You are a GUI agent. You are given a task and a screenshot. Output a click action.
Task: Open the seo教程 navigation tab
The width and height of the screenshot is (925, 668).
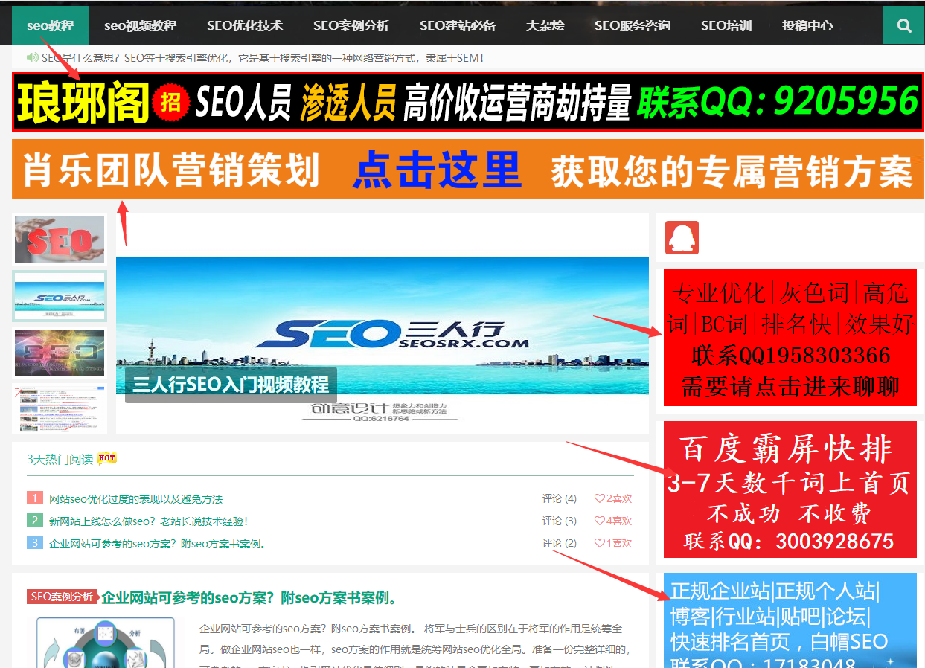point(49,25)
